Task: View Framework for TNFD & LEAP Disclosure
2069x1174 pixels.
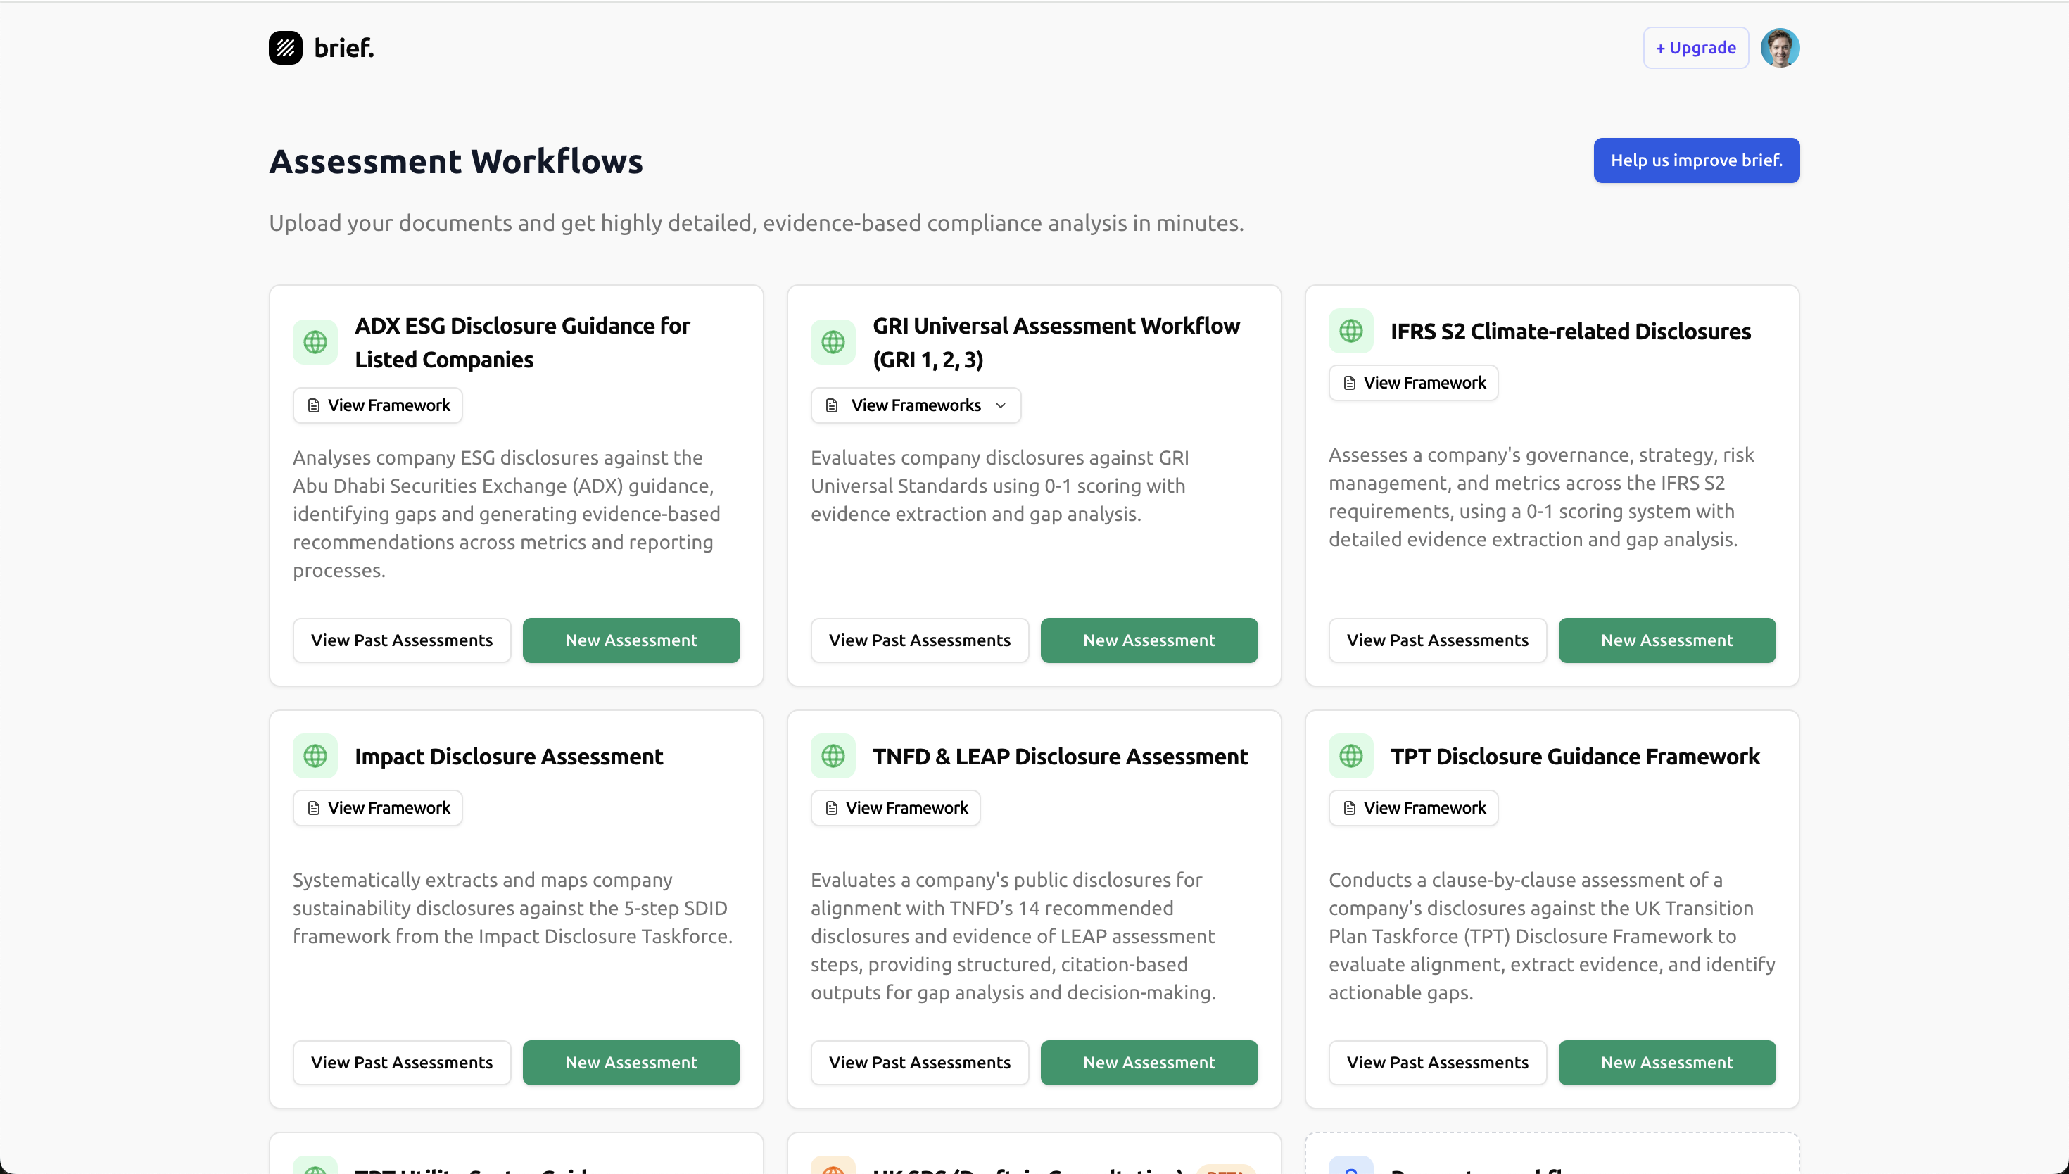Action: pos(895,808)
